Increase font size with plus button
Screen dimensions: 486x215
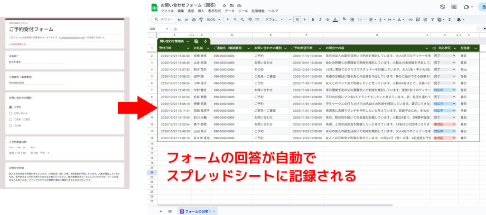(x=304, y=19)
